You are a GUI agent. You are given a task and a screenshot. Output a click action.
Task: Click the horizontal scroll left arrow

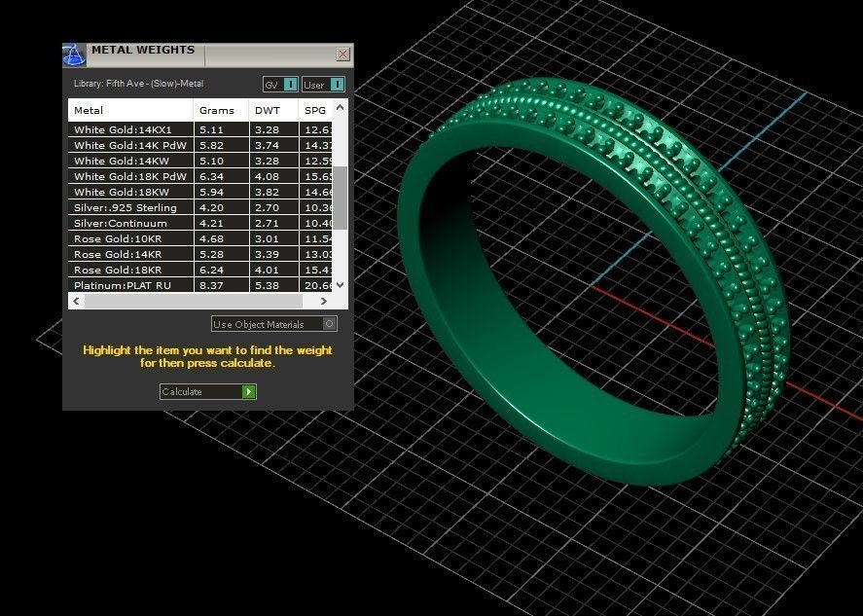pos(76,301)
